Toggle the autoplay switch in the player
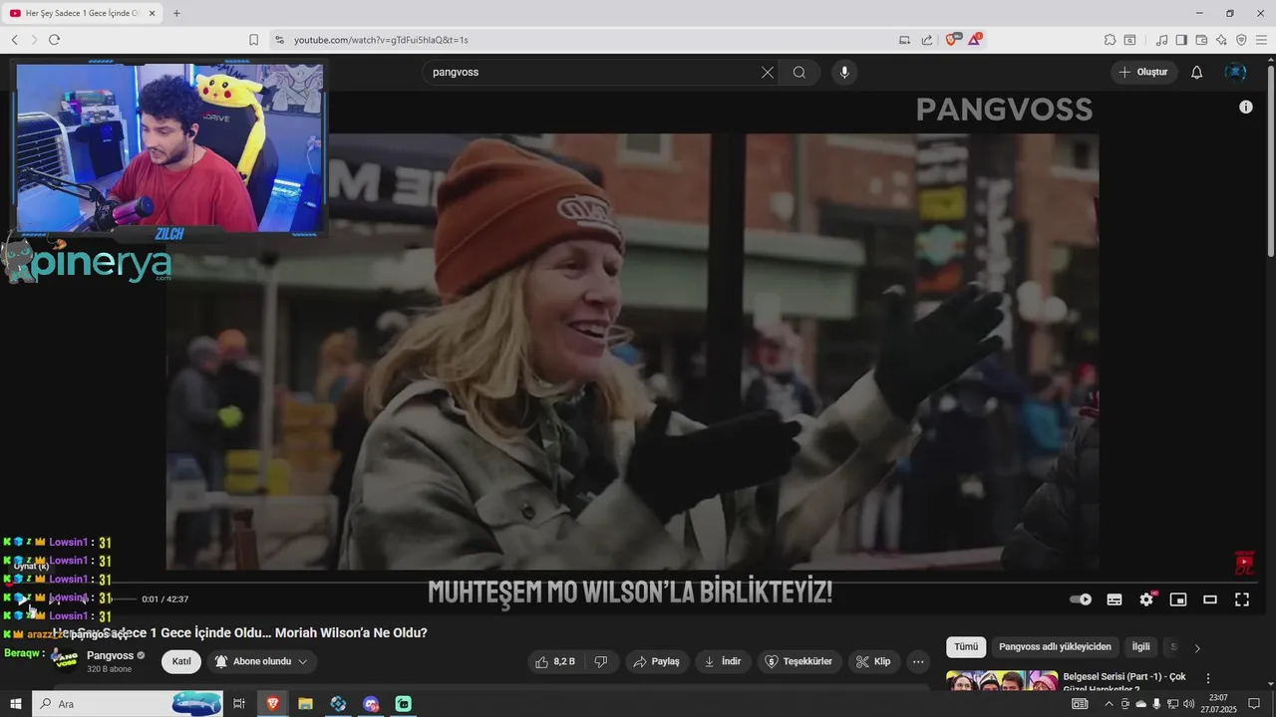1276x717 pixels. [x=1081, y=599]
